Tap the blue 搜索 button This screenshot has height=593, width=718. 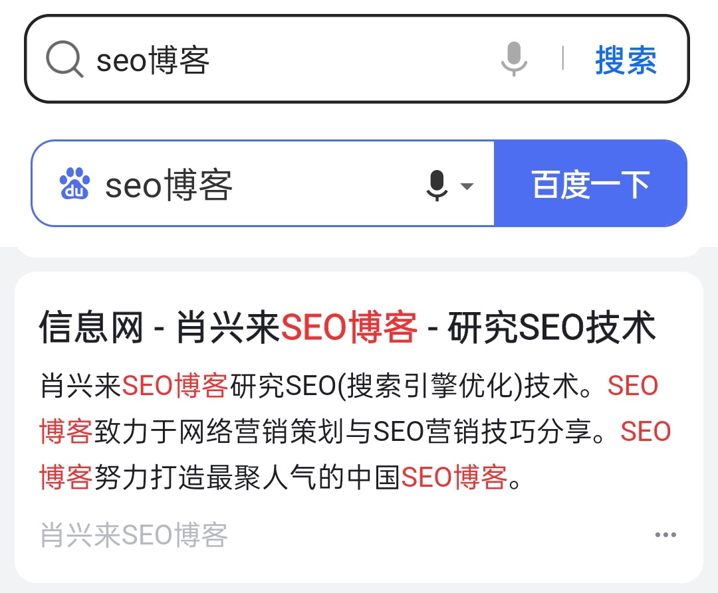(x=626, y=60)
